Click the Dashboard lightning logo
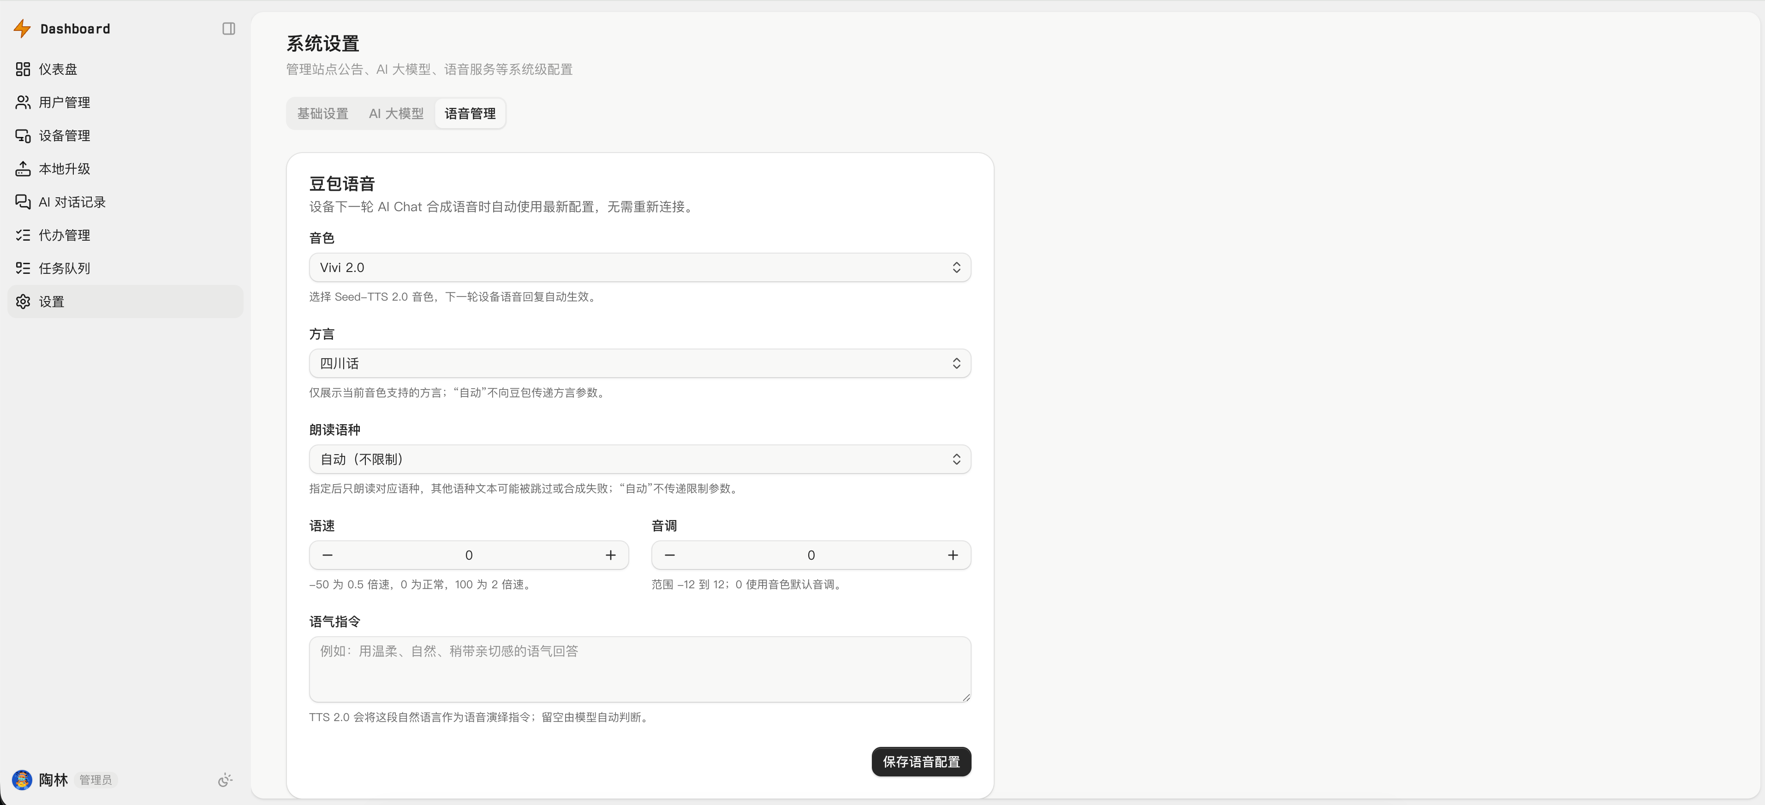 tap(23, 28)
